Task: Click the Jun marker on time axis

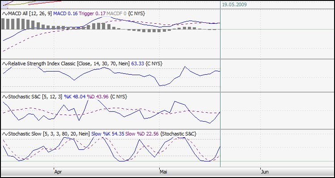Action: pos(265,172)
